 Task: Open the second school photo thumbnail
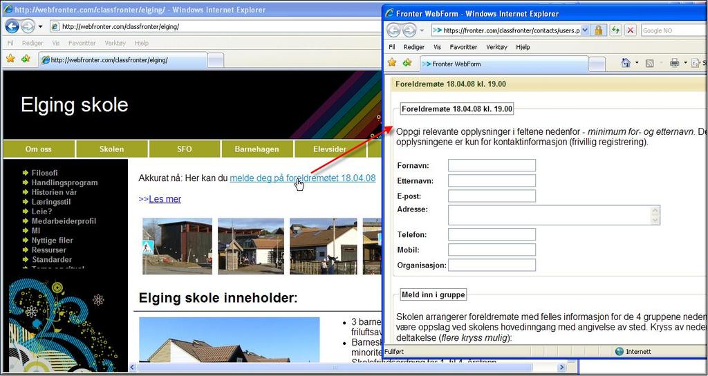click(251, 247)
